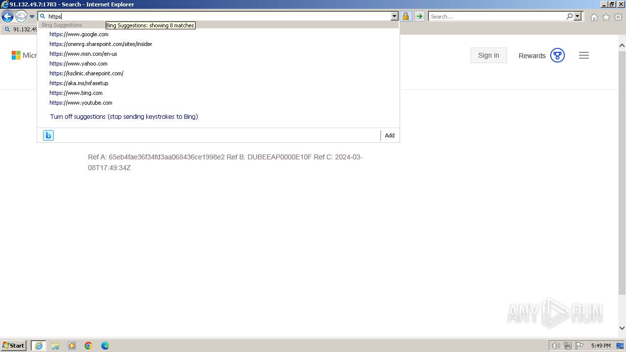This screenshot has height=352, width=626.
Task: Click the magnifier search icon
Action: pos(569,16)
